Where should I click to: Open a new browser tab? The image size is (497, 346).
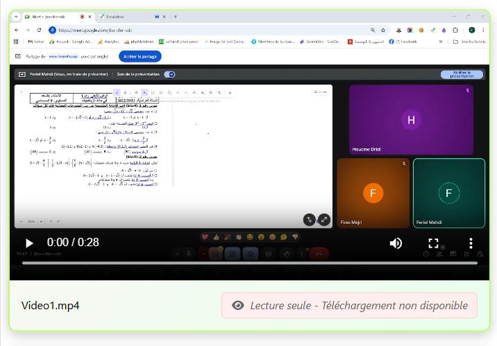point(176,16)
